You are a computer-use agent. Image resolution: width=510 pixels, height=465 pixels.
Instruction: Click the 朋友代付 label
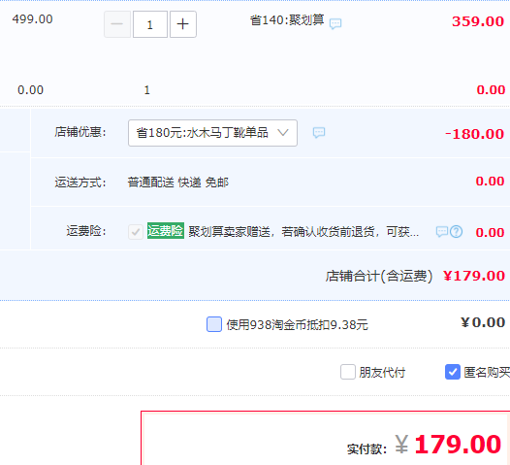tap(382, 372)
